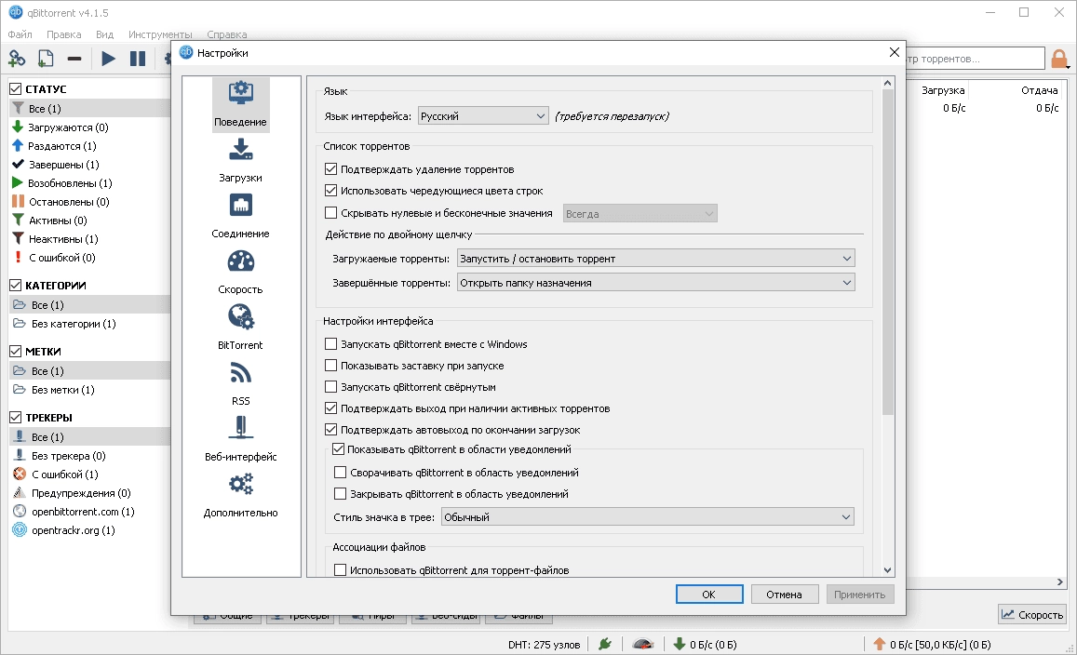Enable Запускать qBittorrent вместе с Windows
This screenshot has width=1077, height=655.
click(x=331, y=344)
